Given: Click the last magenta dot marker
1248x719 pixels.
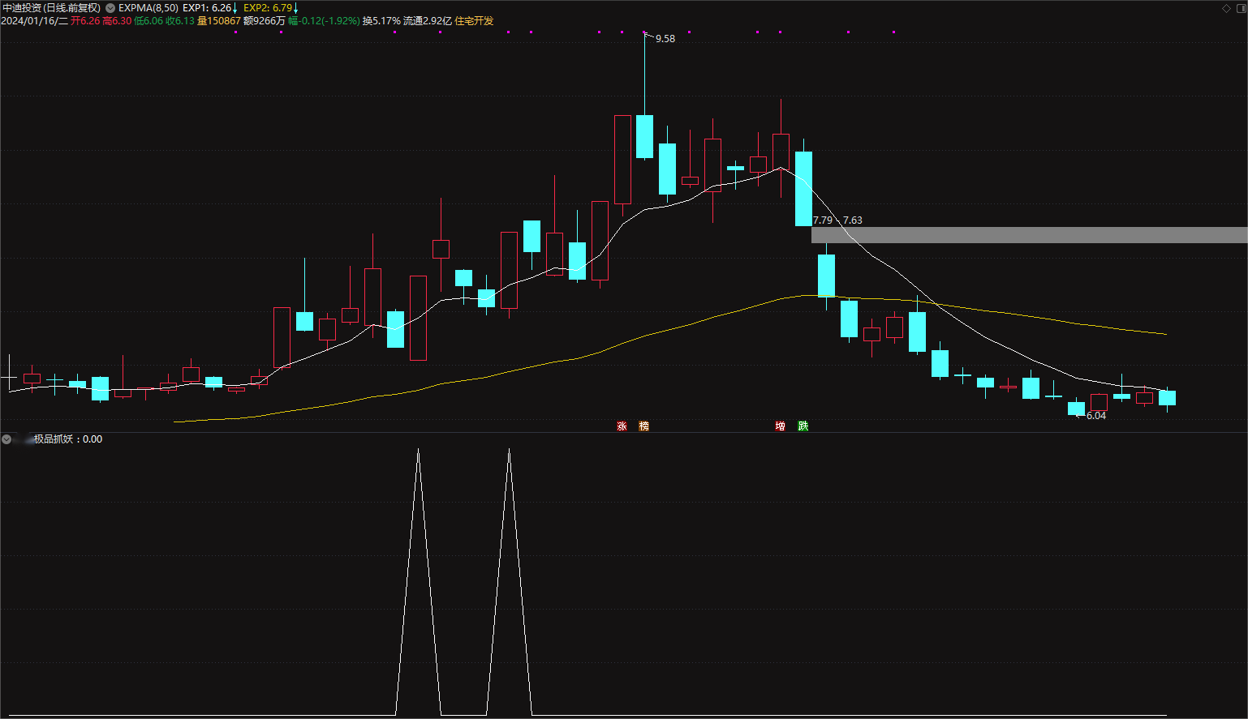Looking at the screenshot, I should (893, 32).
